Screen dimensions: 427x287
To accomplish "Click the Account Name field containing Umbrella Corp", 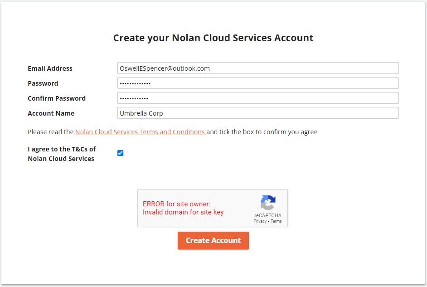I will [x=257, y=113].
